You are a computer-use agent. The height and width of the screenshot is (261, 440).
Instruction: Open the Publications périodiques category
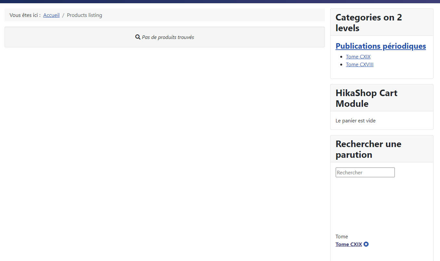point(381,46)
